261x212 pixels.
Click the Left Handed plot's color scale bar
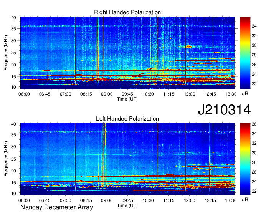pyautogui.click(x=245, y=159)
